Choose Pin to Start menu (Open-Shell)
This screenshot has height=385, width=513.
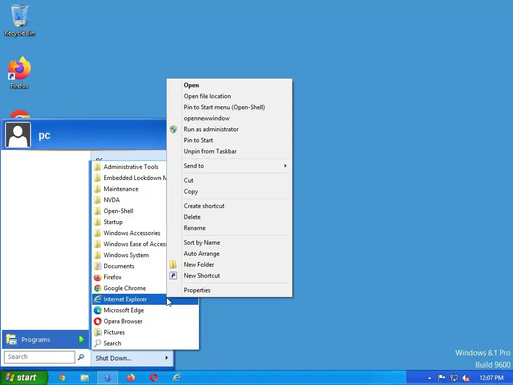[229, 107]
